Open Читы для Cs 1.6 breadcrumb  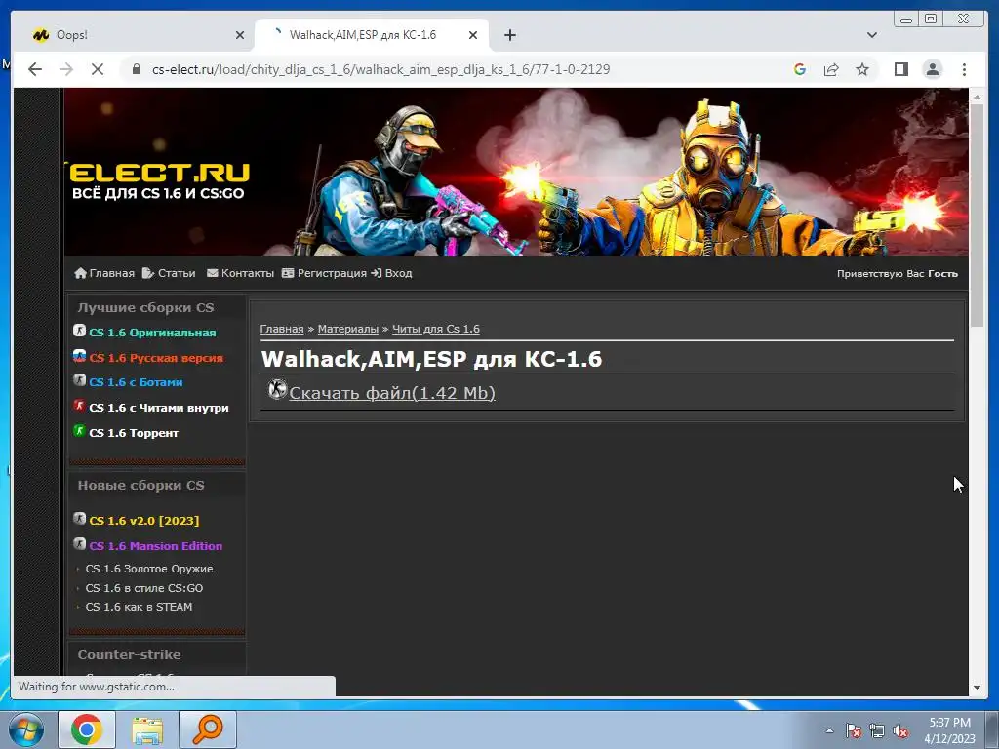pyautogui.click(x=436, y=329)
